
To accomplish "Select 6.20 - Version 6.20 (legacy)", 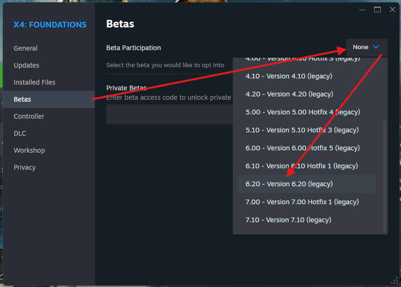I will (289, 184).
